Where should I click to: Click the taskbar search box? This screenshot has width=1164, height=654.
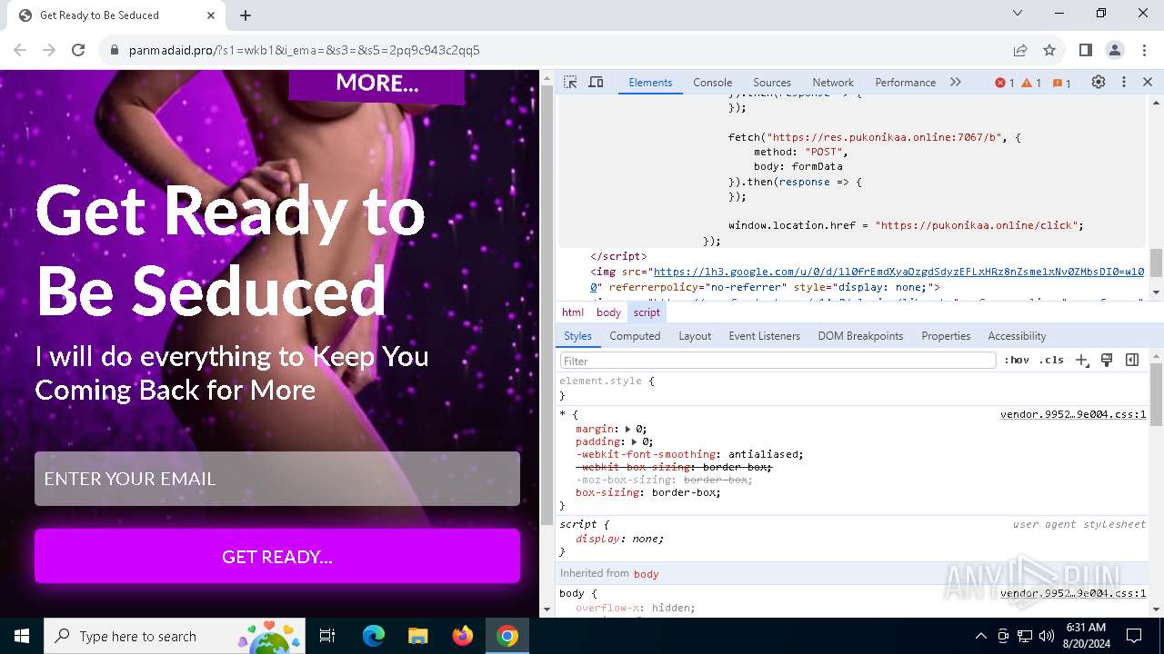tap(176, 636)
